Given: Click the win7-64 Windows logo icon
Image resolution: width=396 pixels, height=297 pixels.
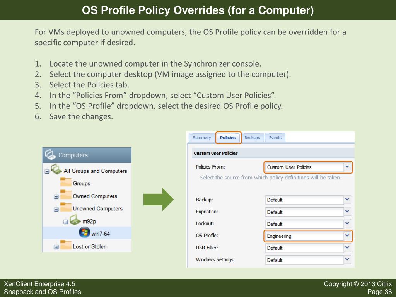Looking at the screenshot, I should tap(84, 232).
